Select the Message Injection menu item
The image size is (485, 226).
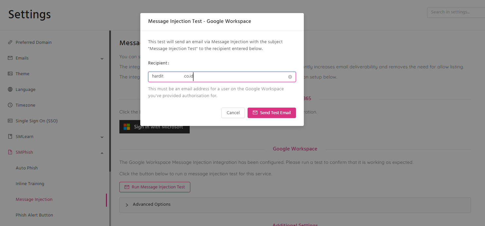click(34, 199)
